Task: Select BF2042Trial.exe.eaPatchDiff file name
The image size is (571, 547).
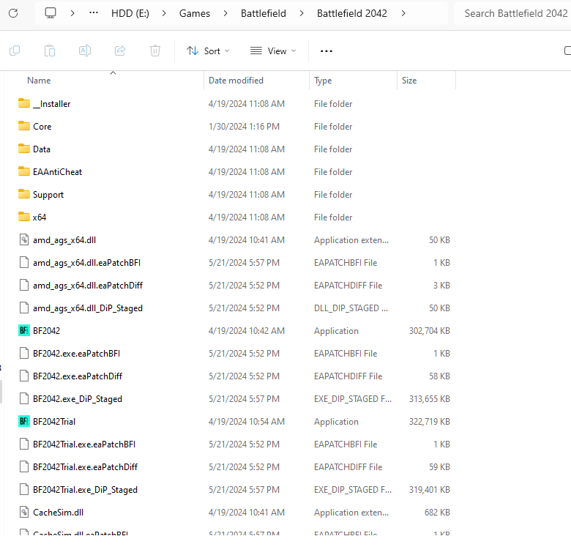Action: pyautogui.click(x=85, y=466)
